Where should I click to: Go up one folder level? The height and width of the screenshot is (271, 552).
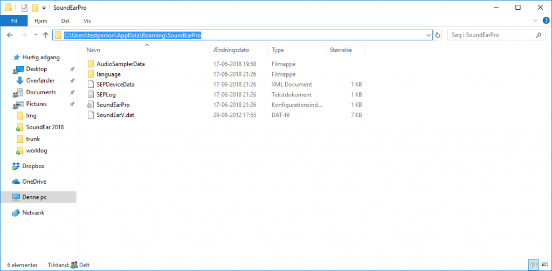tap(45, 35)
